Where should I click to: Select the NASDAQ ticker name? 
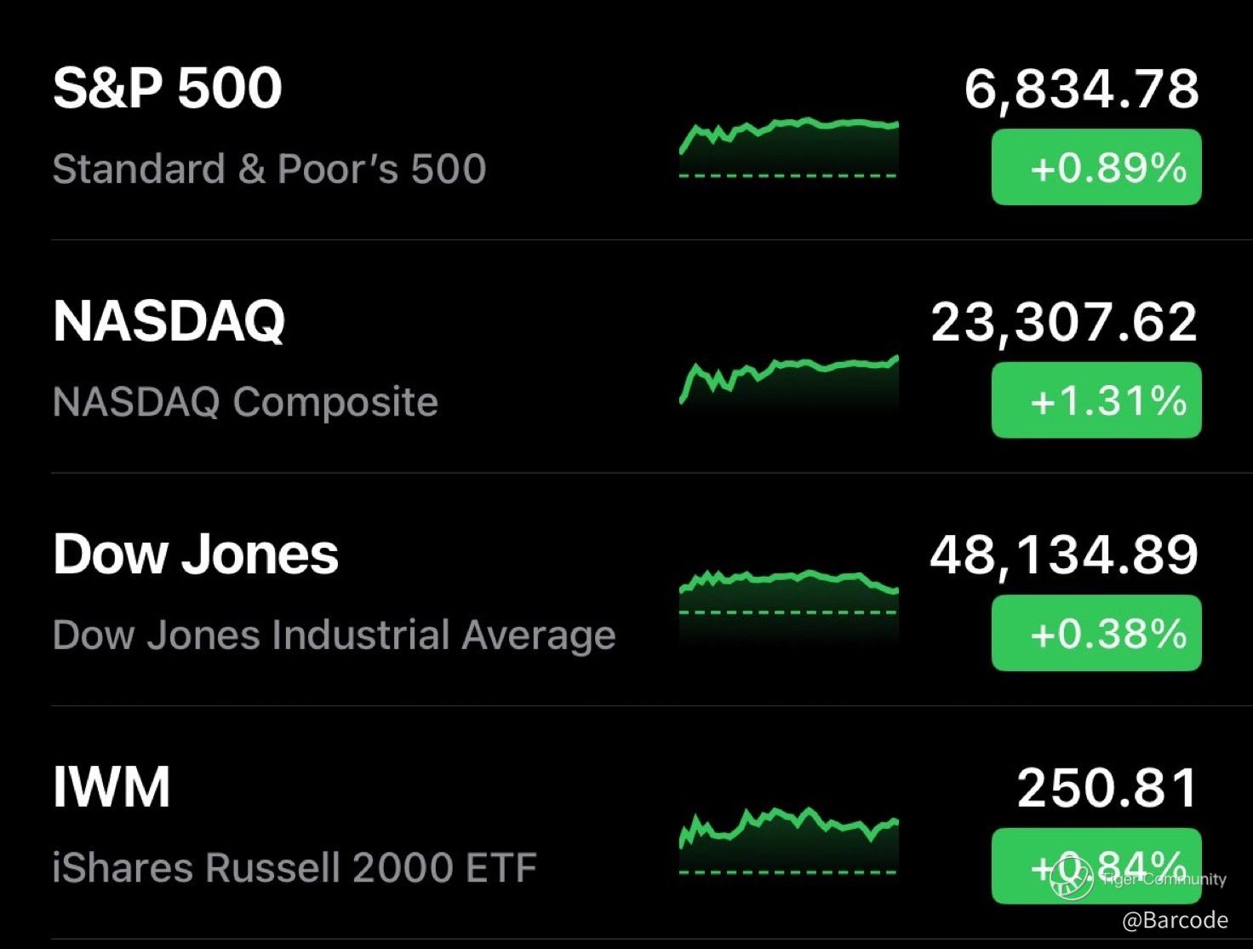coord(169,321)
